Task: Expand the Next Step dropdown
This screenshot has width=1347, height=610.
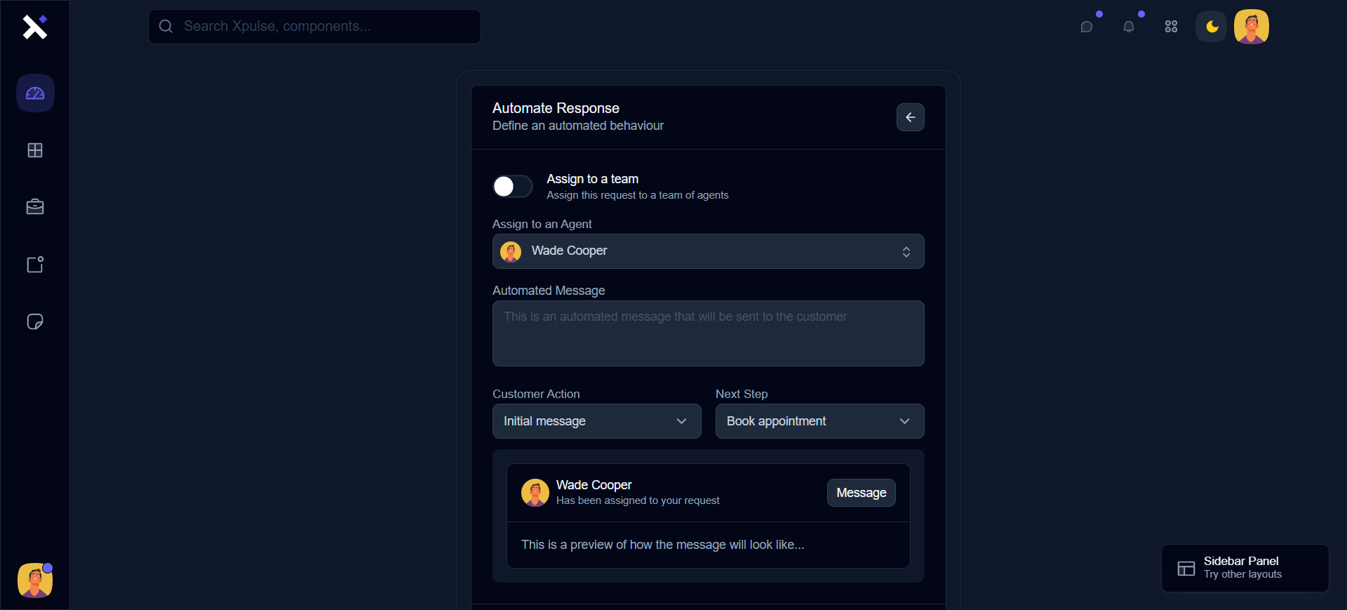Action: click(819, 421)
